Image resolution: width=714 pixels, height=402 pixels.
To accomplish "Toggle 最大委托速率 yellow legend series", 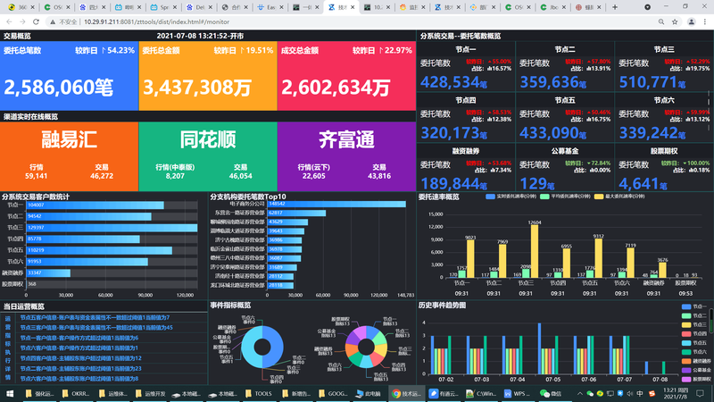I will (619, 197).
